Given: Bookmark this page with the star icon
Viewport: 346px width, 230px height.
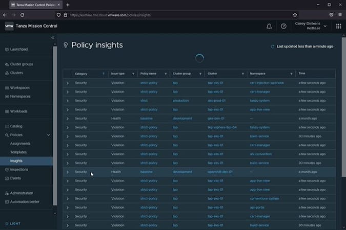Looking at the screenshot, I should [295, 15].
